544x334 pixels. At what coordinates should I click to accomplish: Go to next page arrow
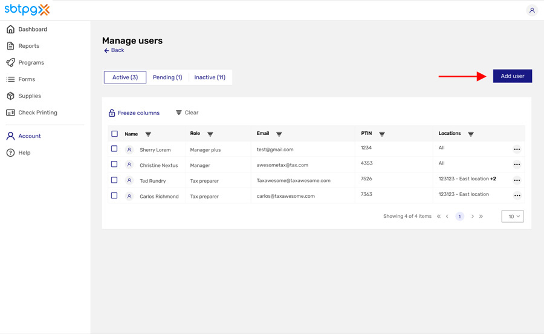(473, 216)
